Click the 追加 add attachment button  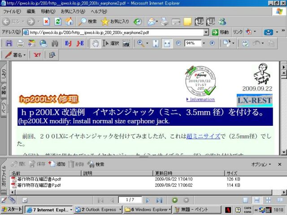[x=57, y=164]
